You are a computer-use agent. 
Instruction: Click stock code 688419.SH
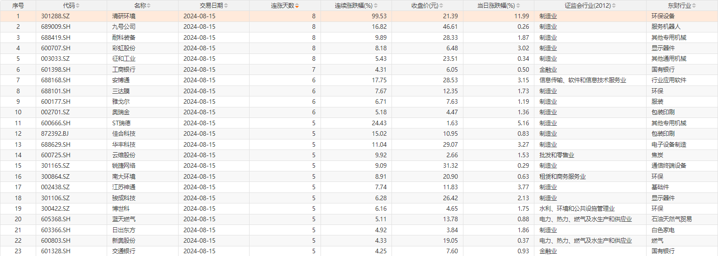(x=55, y=37)
